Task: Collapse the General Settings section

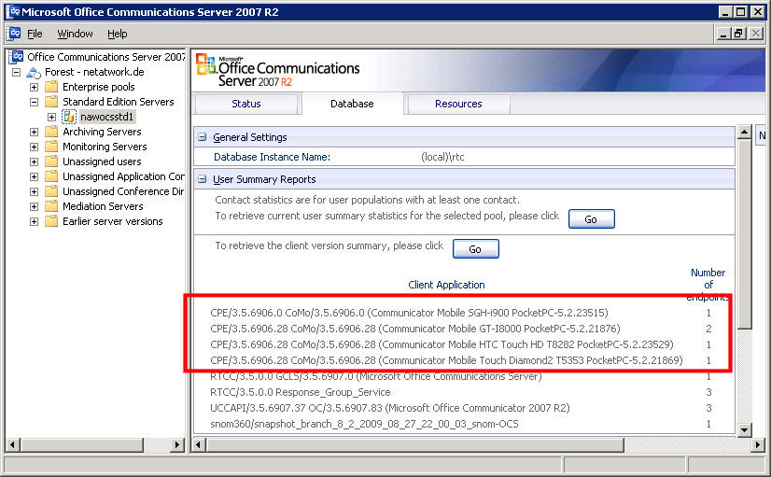Action: (203, 137)
